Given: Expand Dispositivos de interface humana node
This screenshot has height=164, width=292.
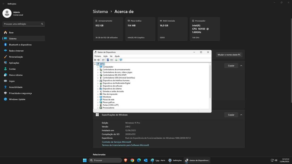Looking at the screenshot, I should 98,81.
